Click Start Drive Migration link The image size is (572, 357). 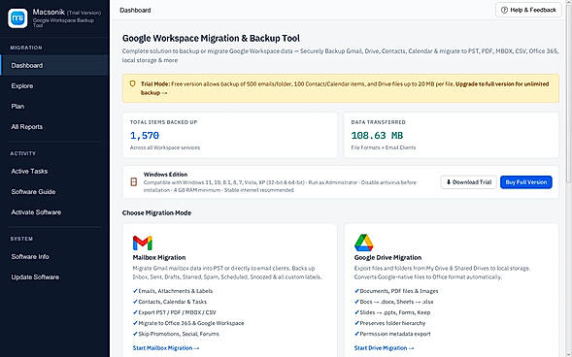[385, 348]
